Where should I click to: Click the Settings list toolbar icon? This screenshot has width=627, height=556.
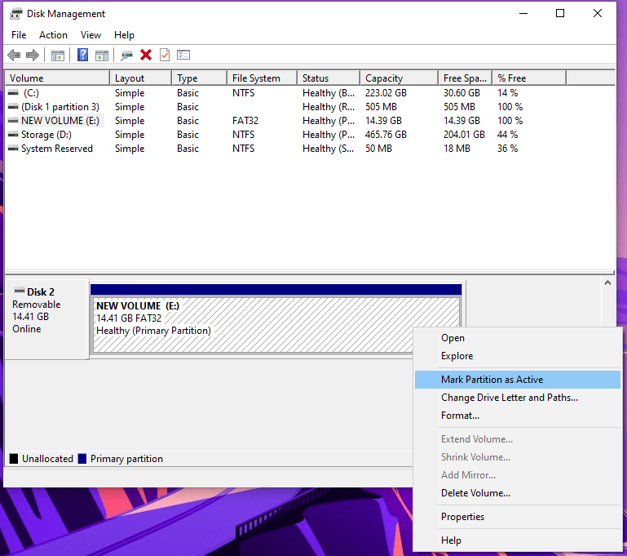(x=183, y=55)
